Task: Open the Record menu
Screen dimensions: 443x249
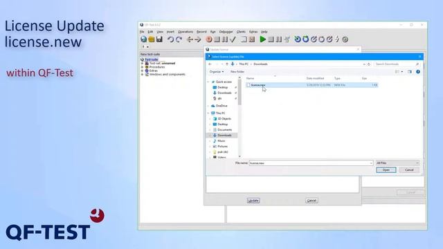Action: coord(201,32)
